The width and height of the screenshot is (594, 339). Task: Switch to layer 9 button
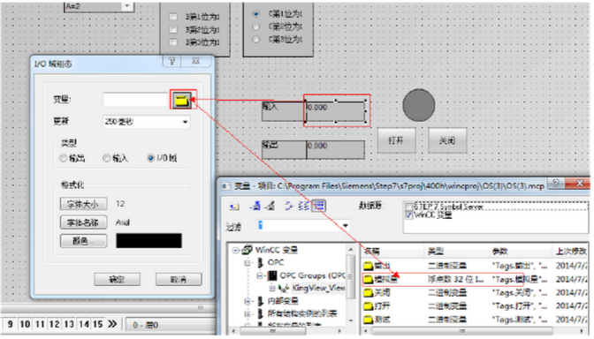click(x=10, y=324)
